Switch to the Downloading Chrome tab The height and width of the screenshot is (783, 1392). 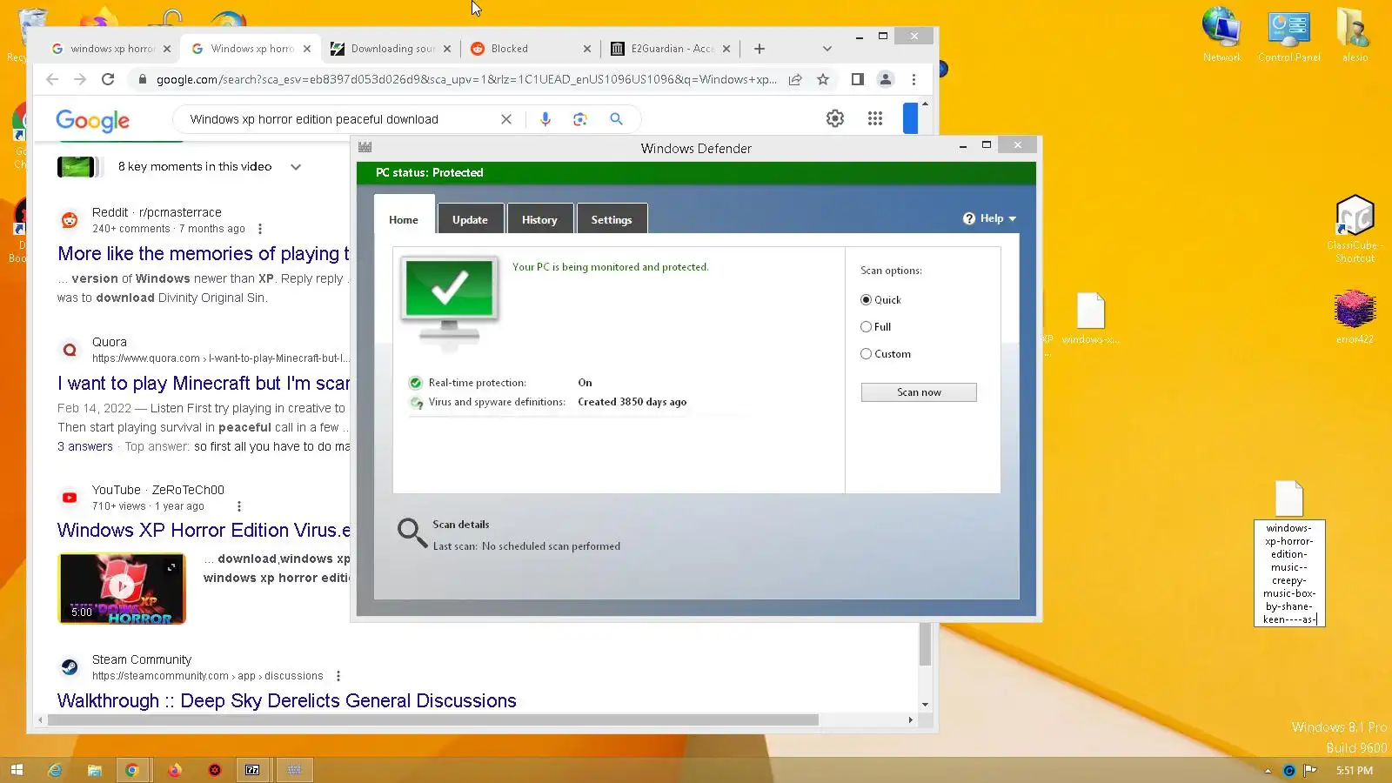[391, 49]
